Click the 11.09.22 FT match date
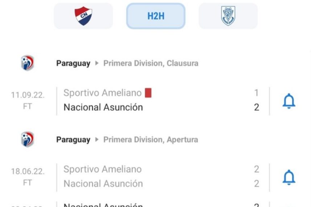This screenshot has width=311, height=207. click(28, 101)
